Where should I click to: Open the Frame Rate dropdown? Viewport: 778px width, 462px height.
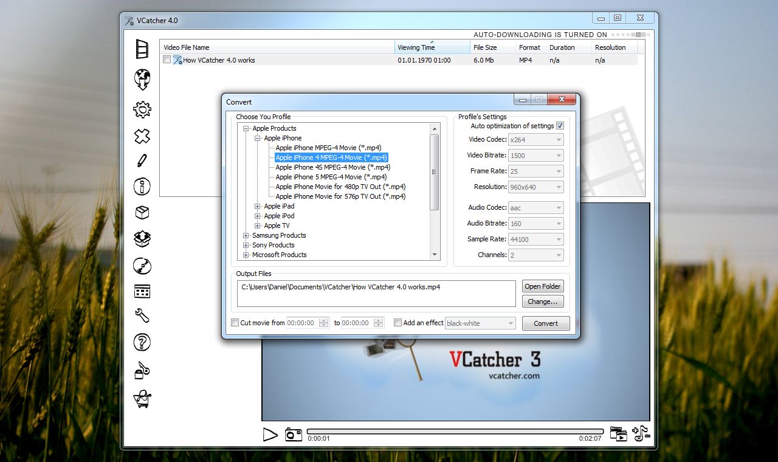(536, 171)
